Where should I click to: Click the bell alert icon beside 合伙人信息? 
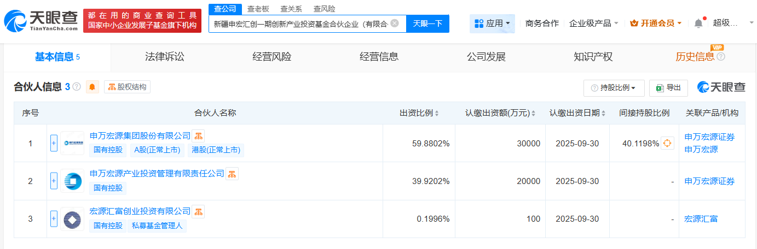coord(93,87)
